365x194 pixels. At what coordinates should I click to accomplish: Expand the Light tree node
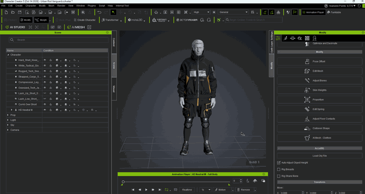click(x=8, y=120)
